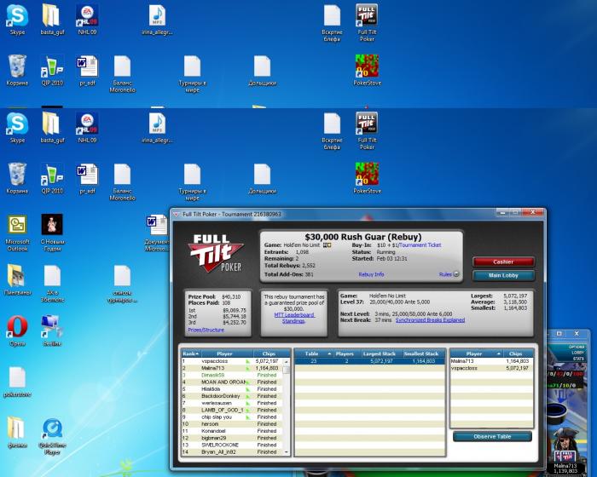Viewport: 597px width, 477px height.
Task: Select the BackdoorDonkey player row
Action: click(231, 396)
